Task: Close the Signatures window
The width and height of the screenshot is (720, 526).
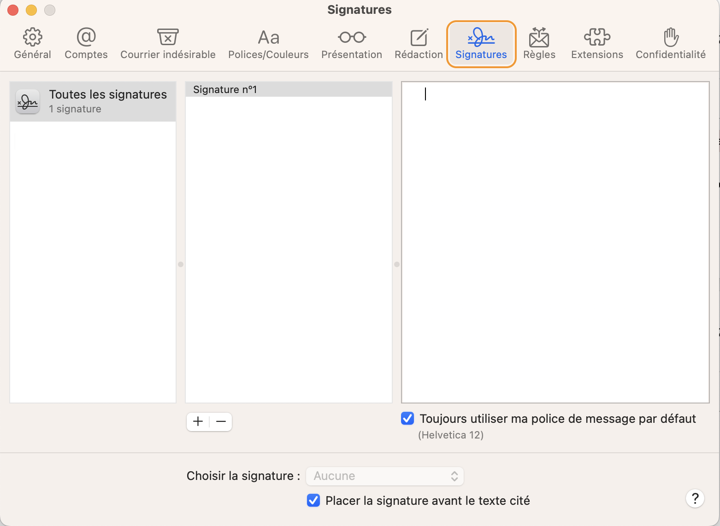Action: pos(13,10)
